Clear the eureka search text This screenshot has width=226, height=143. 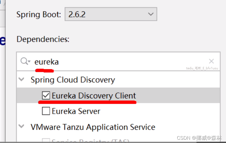pyautogui.click(x=211, y=61)
